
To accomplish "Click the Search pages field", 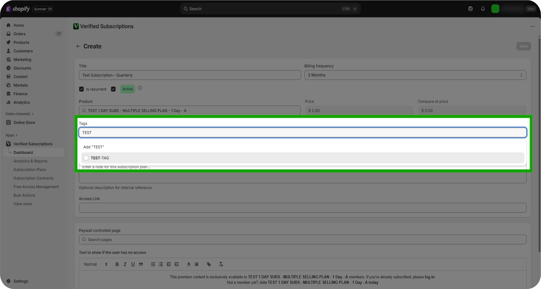I will [303, 240].
